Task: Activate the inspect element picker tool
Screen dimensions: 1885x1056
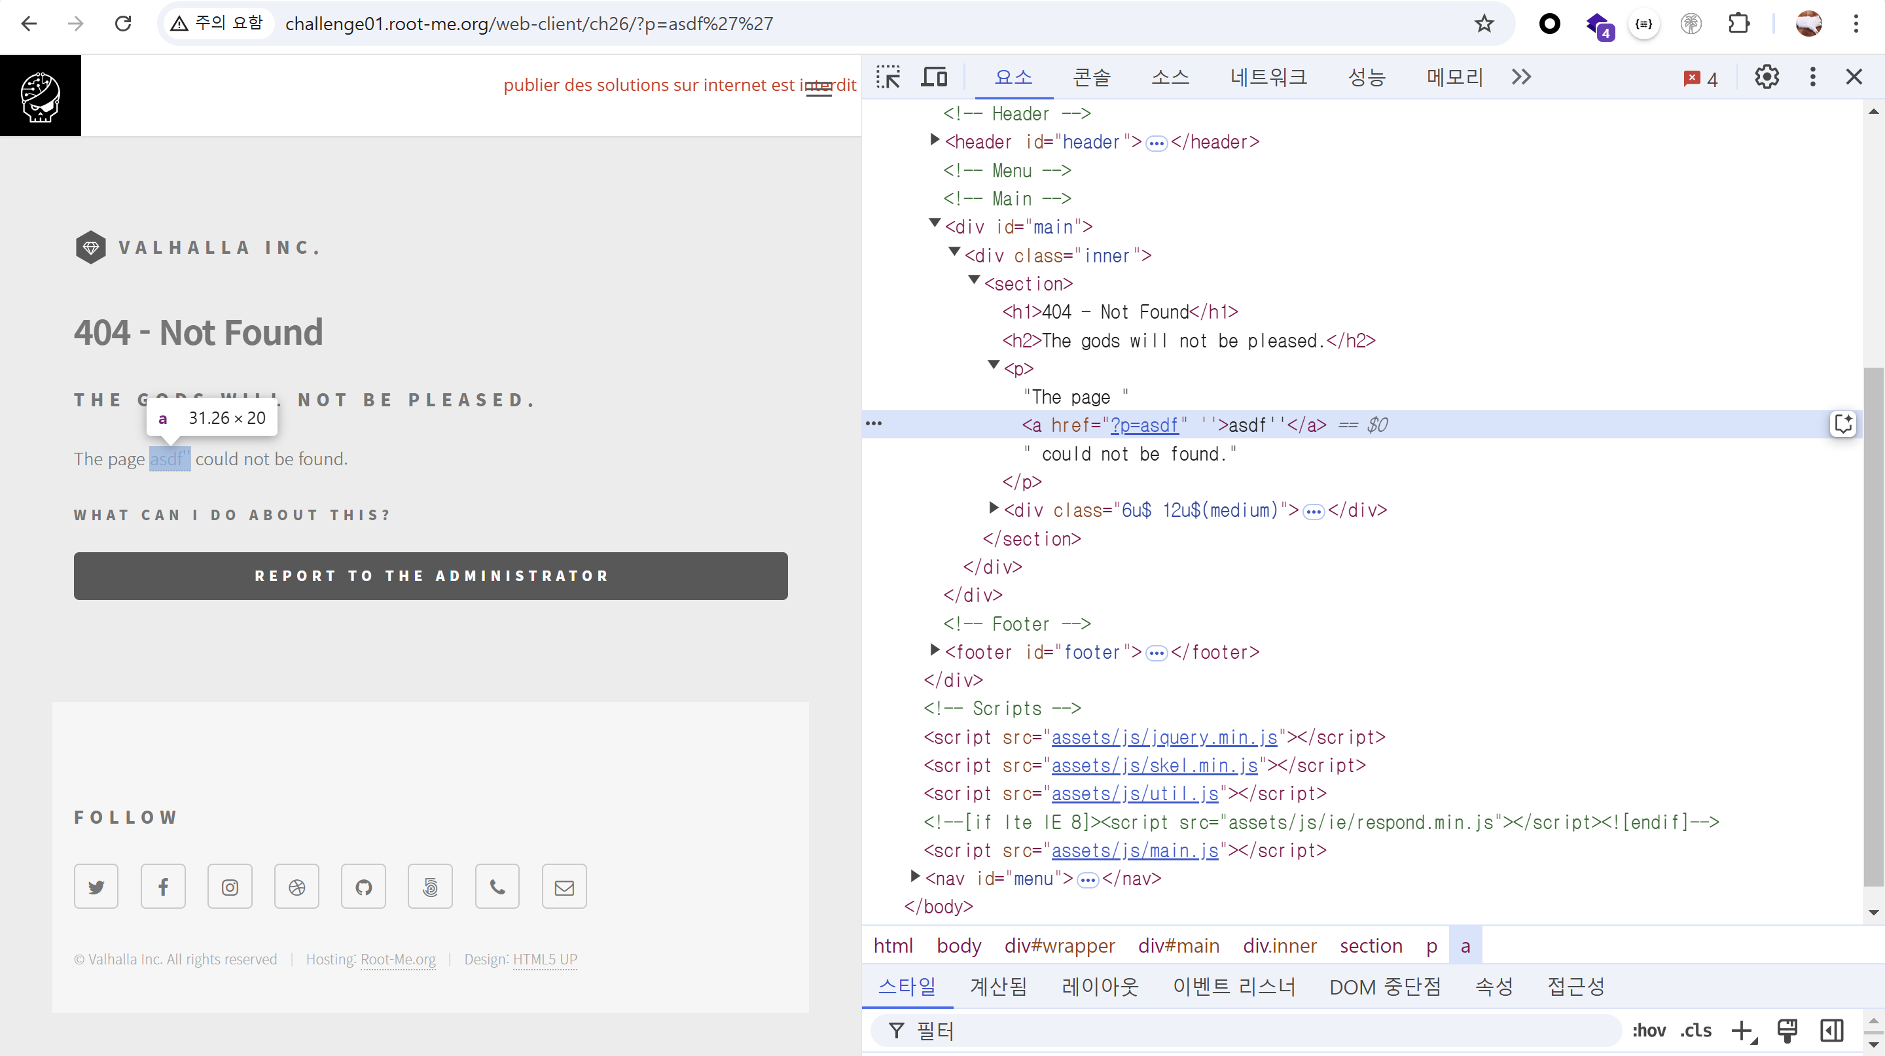Action: (x=888, y=77)
